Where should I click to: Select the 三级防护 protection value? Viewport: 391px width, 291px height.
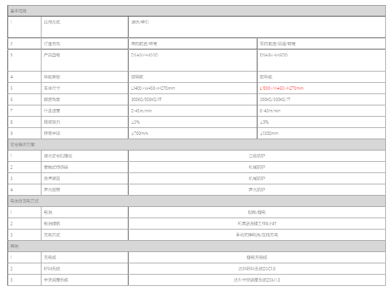click(256, 156)
